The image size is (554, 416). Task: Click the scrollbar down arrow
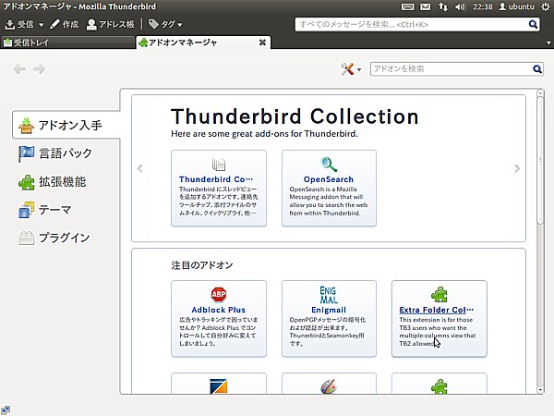click(x=540, y=390)
